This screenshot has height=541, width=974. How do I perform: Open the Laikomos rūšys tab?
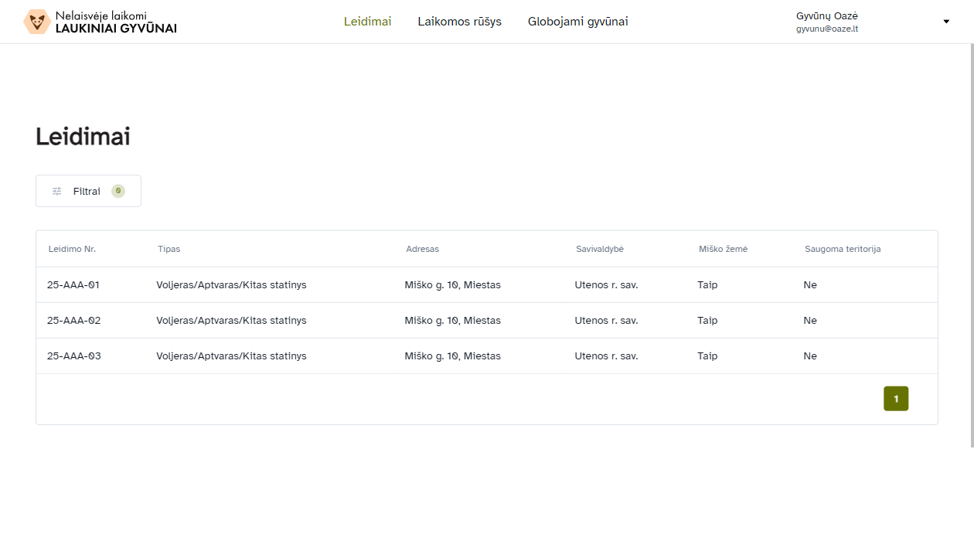(x=460, y=22)
